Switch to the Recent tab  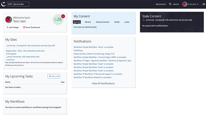pyautogui.click(x=88, y=22)
